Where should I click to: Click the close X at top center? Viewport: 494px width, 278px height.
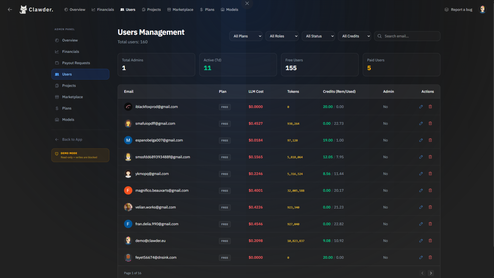[247, 3]
